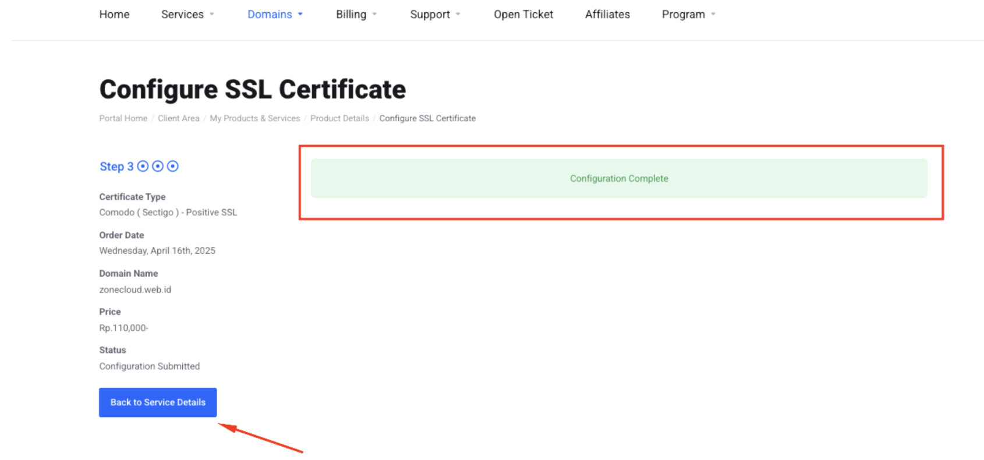
Task: Select the price Rp.110,000-
Action: (123, 328)
